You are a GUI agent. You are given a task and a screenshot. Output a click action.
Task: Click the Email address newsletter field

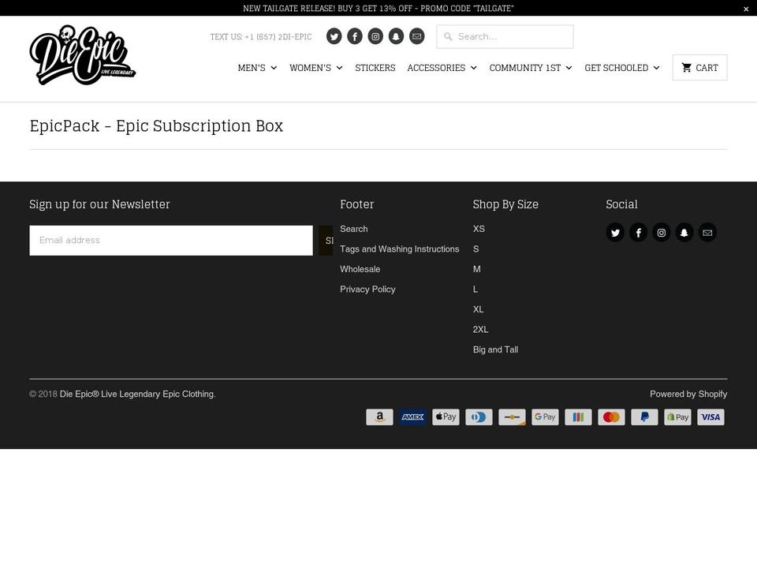171,241
